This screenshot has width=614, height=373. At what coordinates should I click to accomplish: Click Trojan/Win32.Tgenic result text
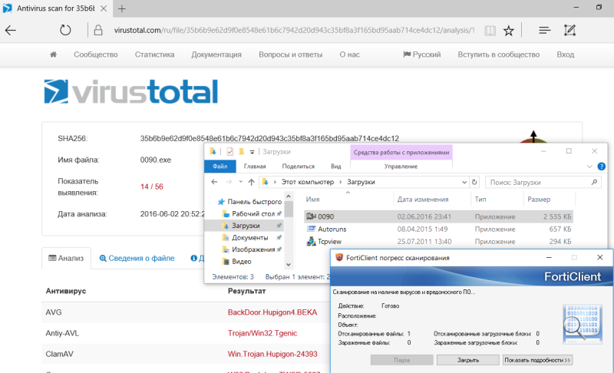[262, 333]
